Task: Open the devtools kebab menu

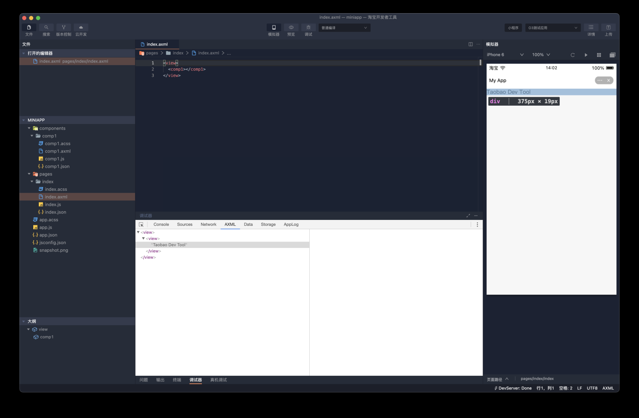Action: point(477,225)
